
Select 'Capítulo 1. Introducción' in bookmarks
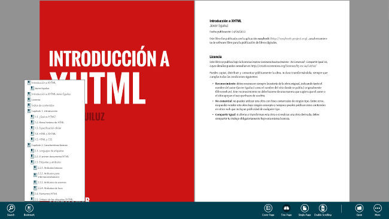42,111
